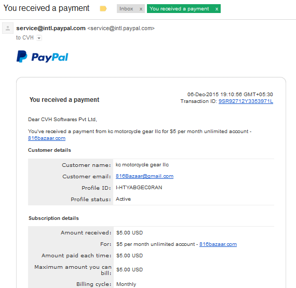The height and width of the screenshot is (288, 296).
Task: Open 816bazaar.com link in payment message
Action: pyautogui.click(x=47, y=138)
